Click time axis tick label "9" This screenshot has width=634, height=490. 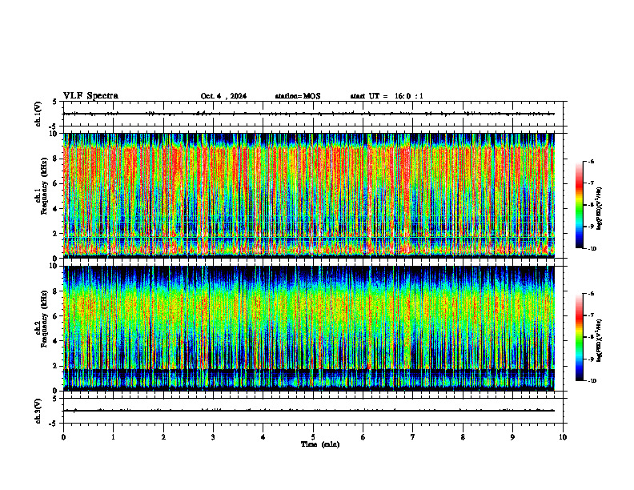tap(512, 437)
